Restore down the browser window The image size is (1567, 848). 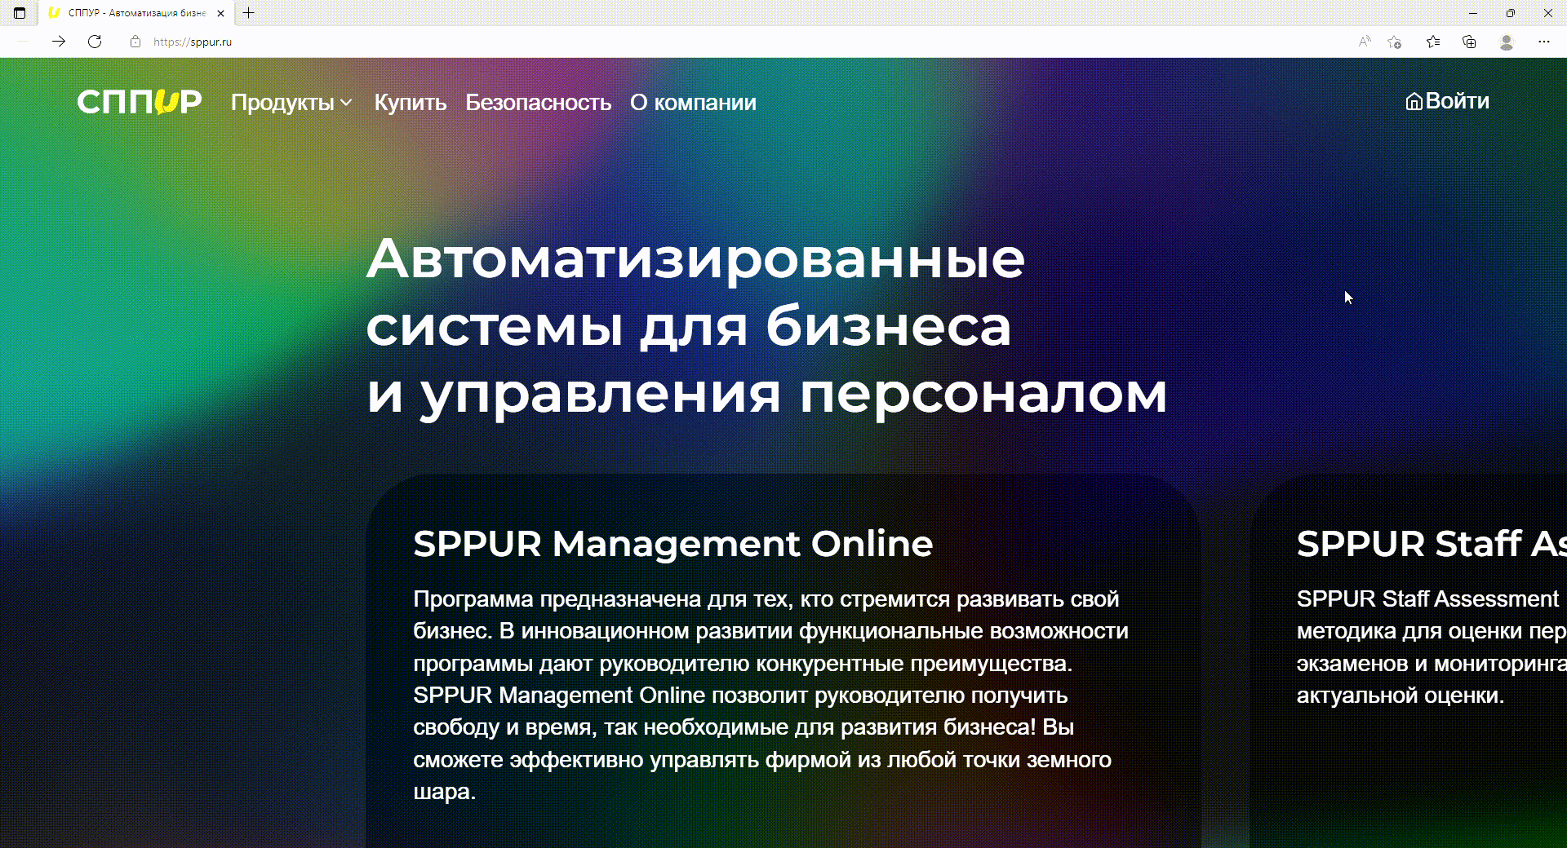click(1511, 13)
